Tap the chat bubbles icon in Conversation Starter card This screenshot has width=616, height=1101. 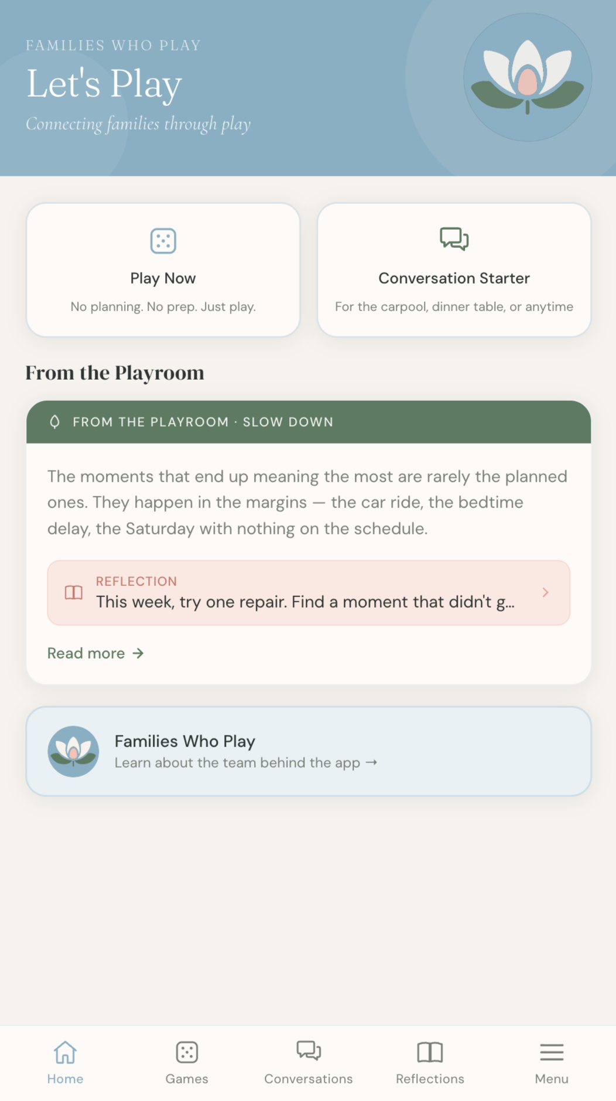[454, 239]
